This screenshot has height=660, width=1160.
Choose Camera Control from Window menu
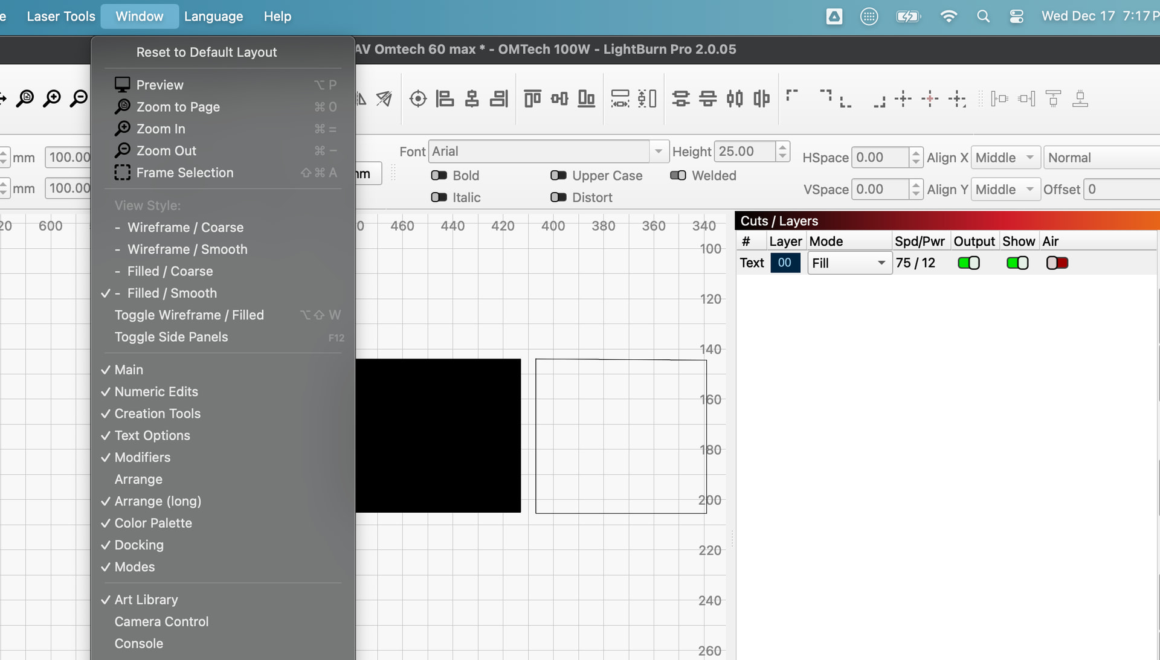pos(161,621)
